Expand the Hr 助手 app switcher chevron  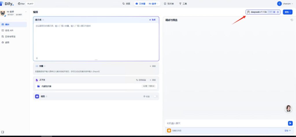coord(26,12)
